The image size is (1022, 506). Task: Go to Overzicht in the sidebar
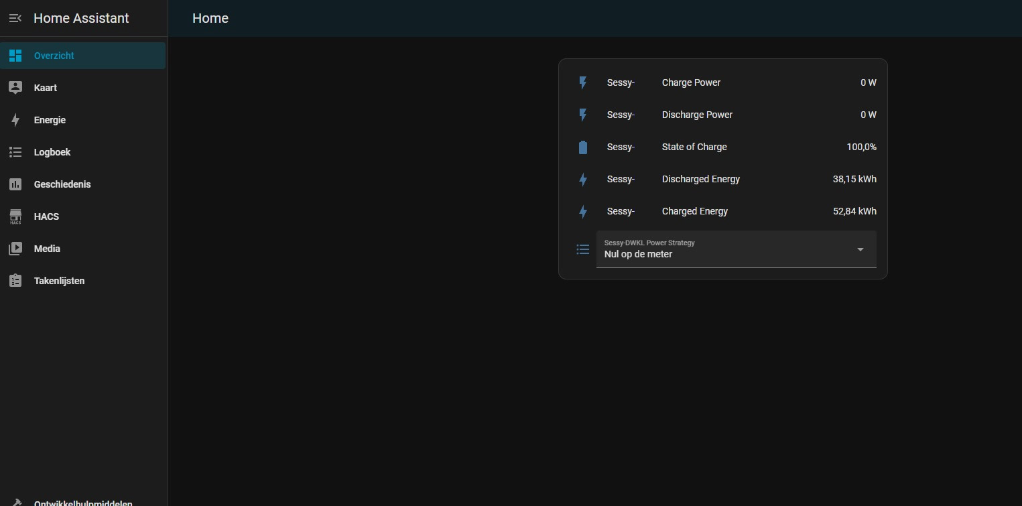(x=83, y=56)
